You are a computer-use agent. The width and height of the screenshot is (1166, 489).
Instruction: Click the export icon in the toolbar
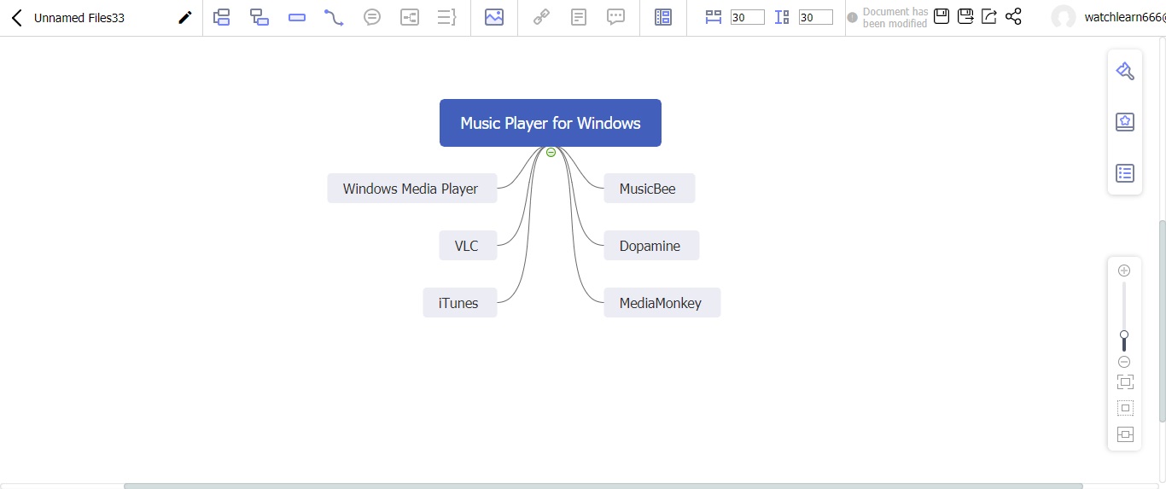(989, 16)
